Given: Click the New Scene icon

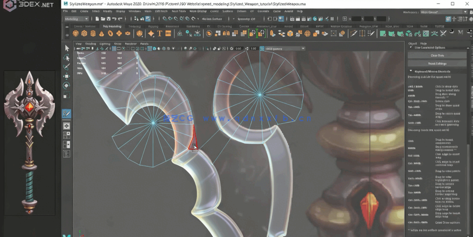Looking at the screenshot, I should 97,19.
